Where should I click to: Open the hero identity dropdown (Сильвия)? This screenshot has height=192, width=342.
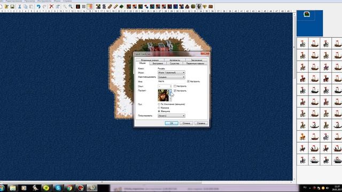point(172,77)
